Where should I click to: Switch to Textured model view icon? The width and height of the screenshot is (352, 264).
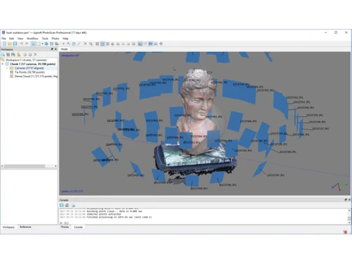coord(128,44)
